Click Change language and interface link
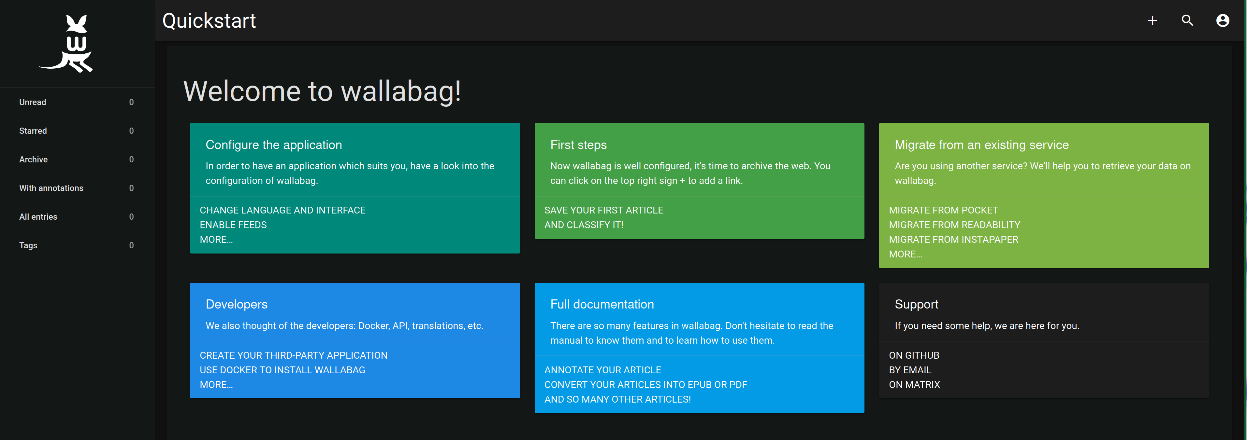The height and width of the screenshot is (440, 1247). coord(282,210)
